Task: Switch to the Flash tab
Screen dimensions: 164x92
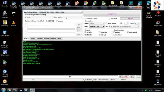Action: 33,39
